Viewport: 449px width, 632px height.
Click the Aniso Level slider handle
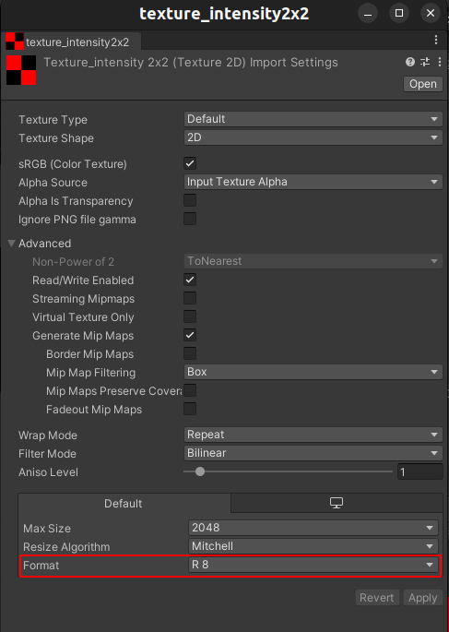(x=200, y=471)
